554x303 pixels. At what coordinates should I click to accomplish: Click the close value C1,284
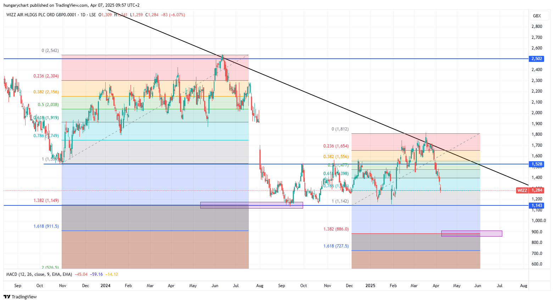click(x=152, y=15)
